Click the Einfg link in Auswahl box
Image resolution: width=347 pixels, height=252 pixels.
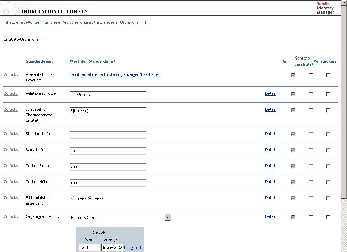tap(129, 247)
